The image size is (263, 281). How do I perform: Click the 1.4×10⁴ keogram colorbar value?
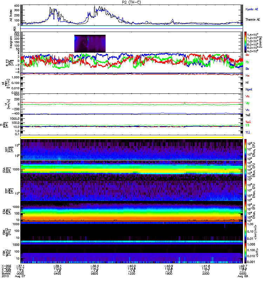click(252, 35)
